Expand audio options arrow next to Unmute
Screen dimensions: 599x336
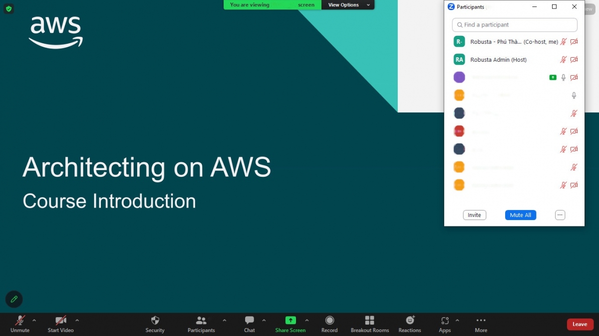[34, 320]
